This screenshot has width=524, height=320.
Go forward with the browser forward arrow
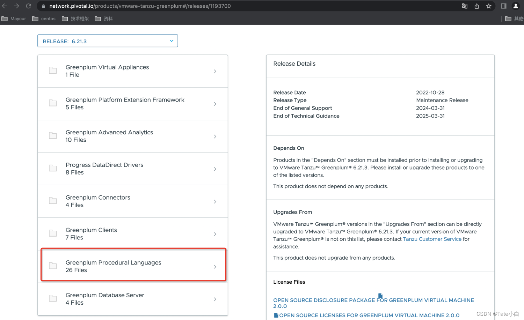[16, 6]
